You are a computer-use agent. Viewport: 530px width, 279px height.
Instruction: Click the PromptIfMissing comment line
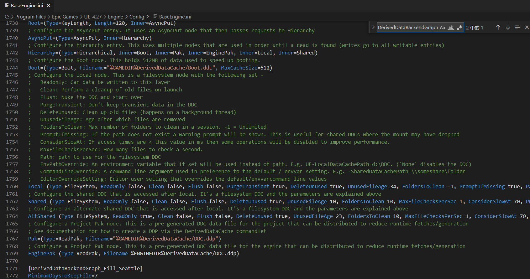[x=244, y=135]
